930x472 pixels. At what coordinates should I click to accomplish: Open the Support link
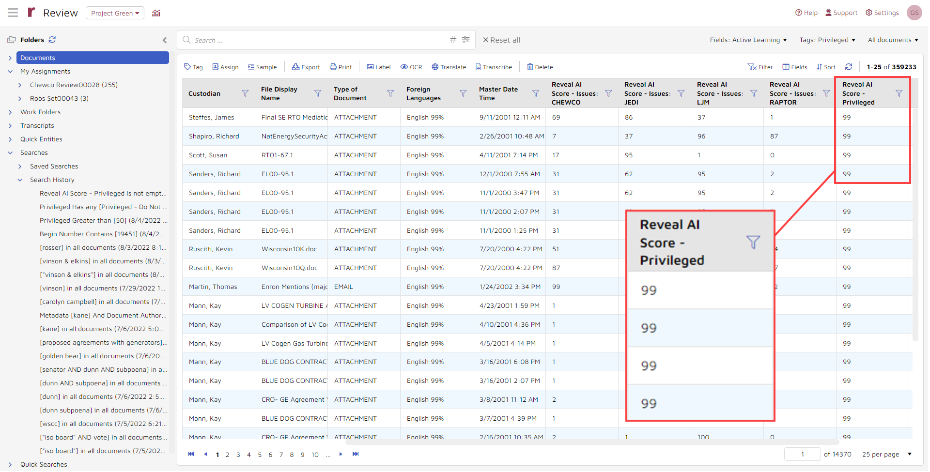(x=841, y=13)
